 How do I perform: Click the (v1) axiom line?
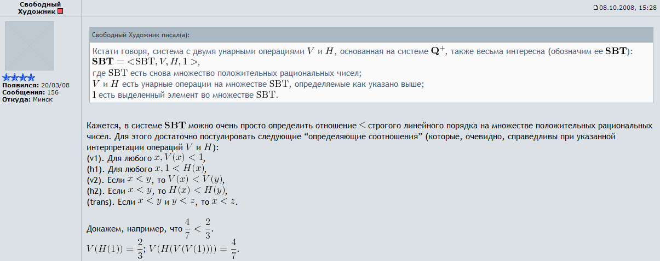(x=142, y=158)
